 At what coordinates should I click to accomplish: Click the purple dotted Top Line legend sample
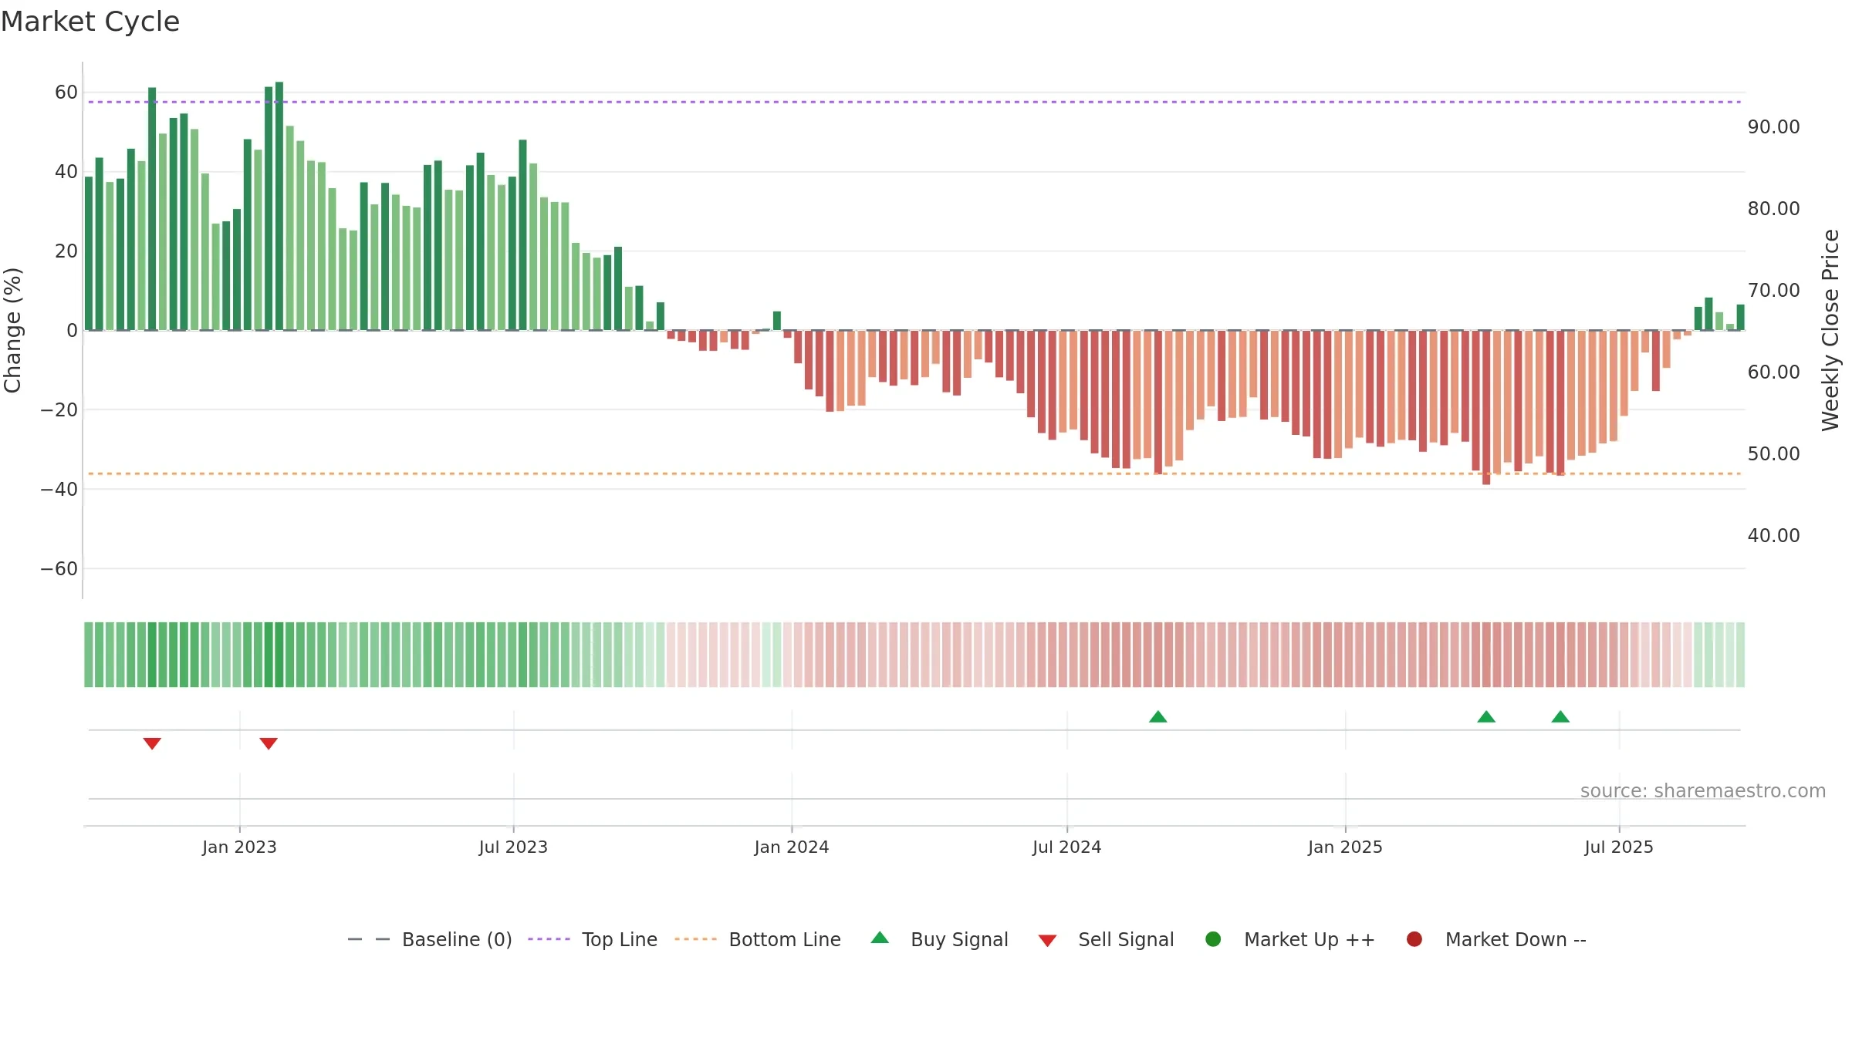(x=549, y=939)
